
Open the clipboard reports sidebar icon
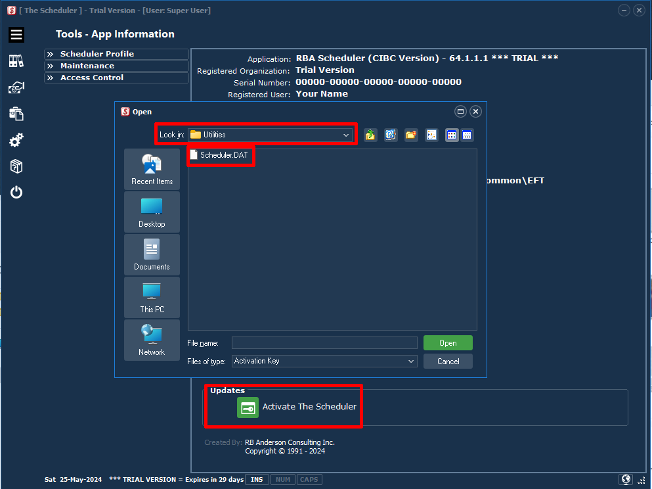[x=16, y=114]
